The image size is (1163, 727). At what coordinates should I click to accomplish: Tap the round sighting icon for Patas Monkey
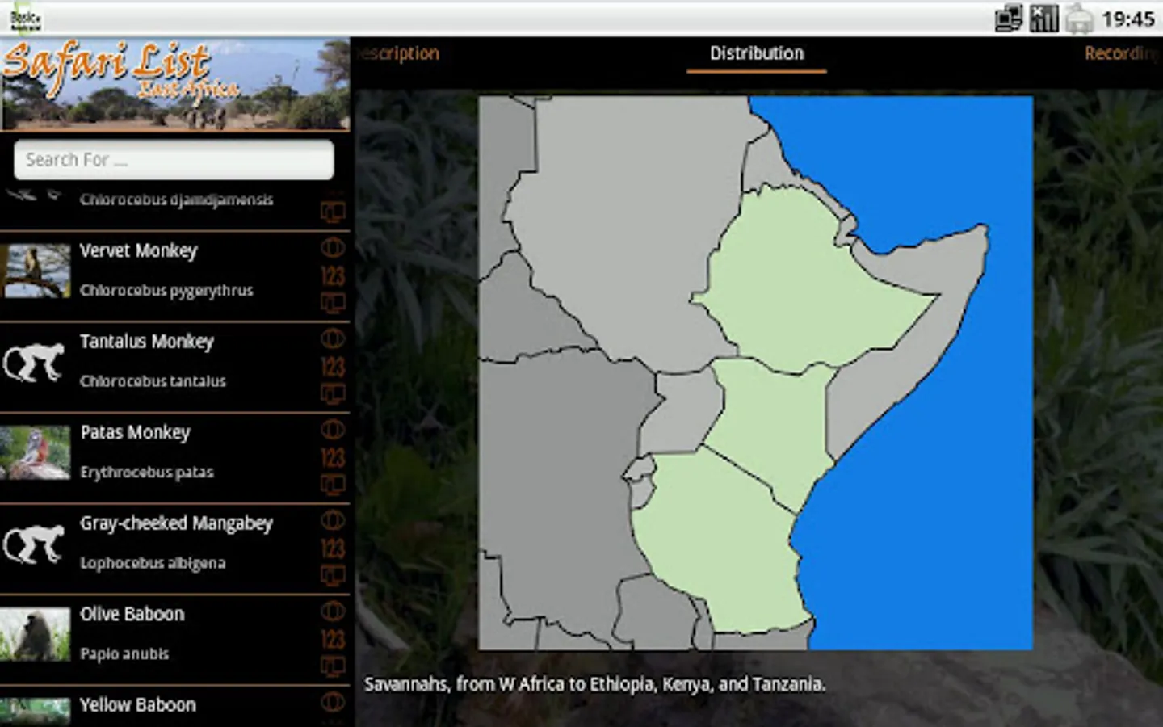click(x=333, y=430)
